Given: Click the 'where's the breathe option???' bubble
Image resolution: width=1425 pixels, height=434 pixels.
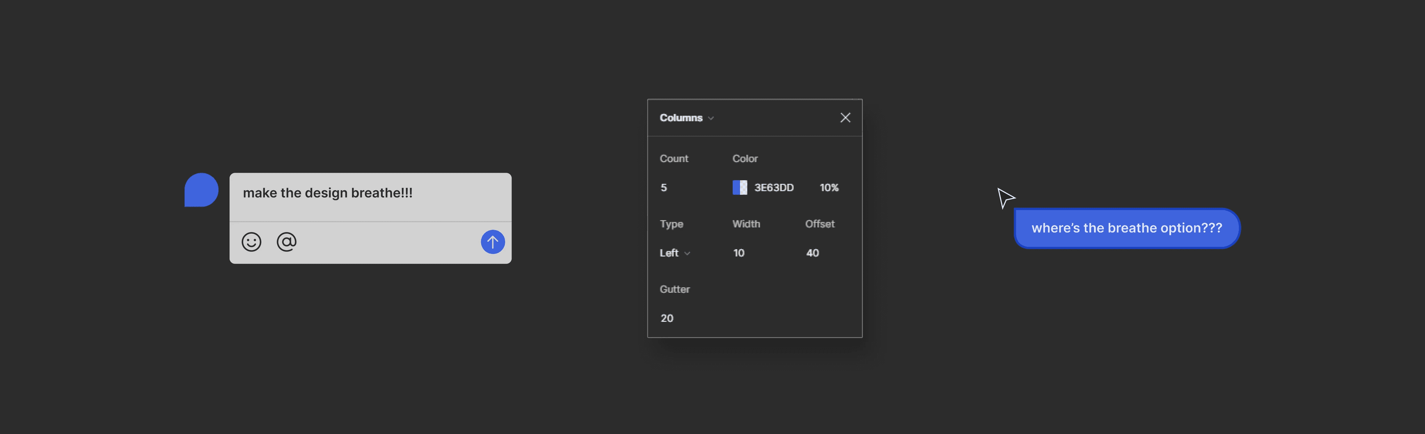Looking at the screenshot, I should [x=1126, y=228].
